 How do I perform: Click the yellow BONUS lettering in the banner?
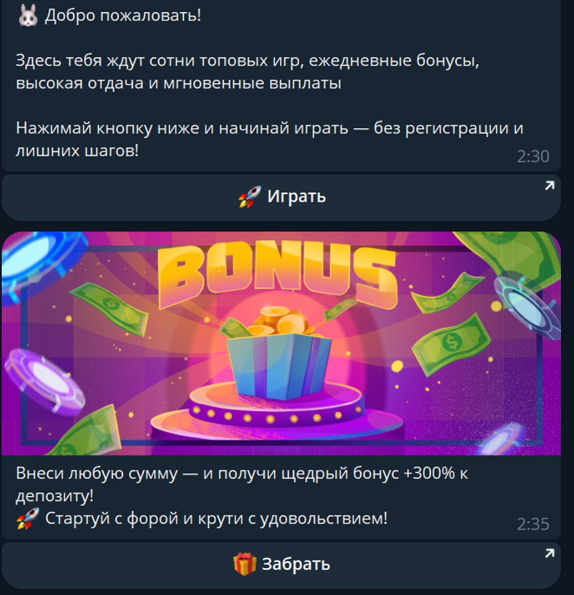[278, 274]
